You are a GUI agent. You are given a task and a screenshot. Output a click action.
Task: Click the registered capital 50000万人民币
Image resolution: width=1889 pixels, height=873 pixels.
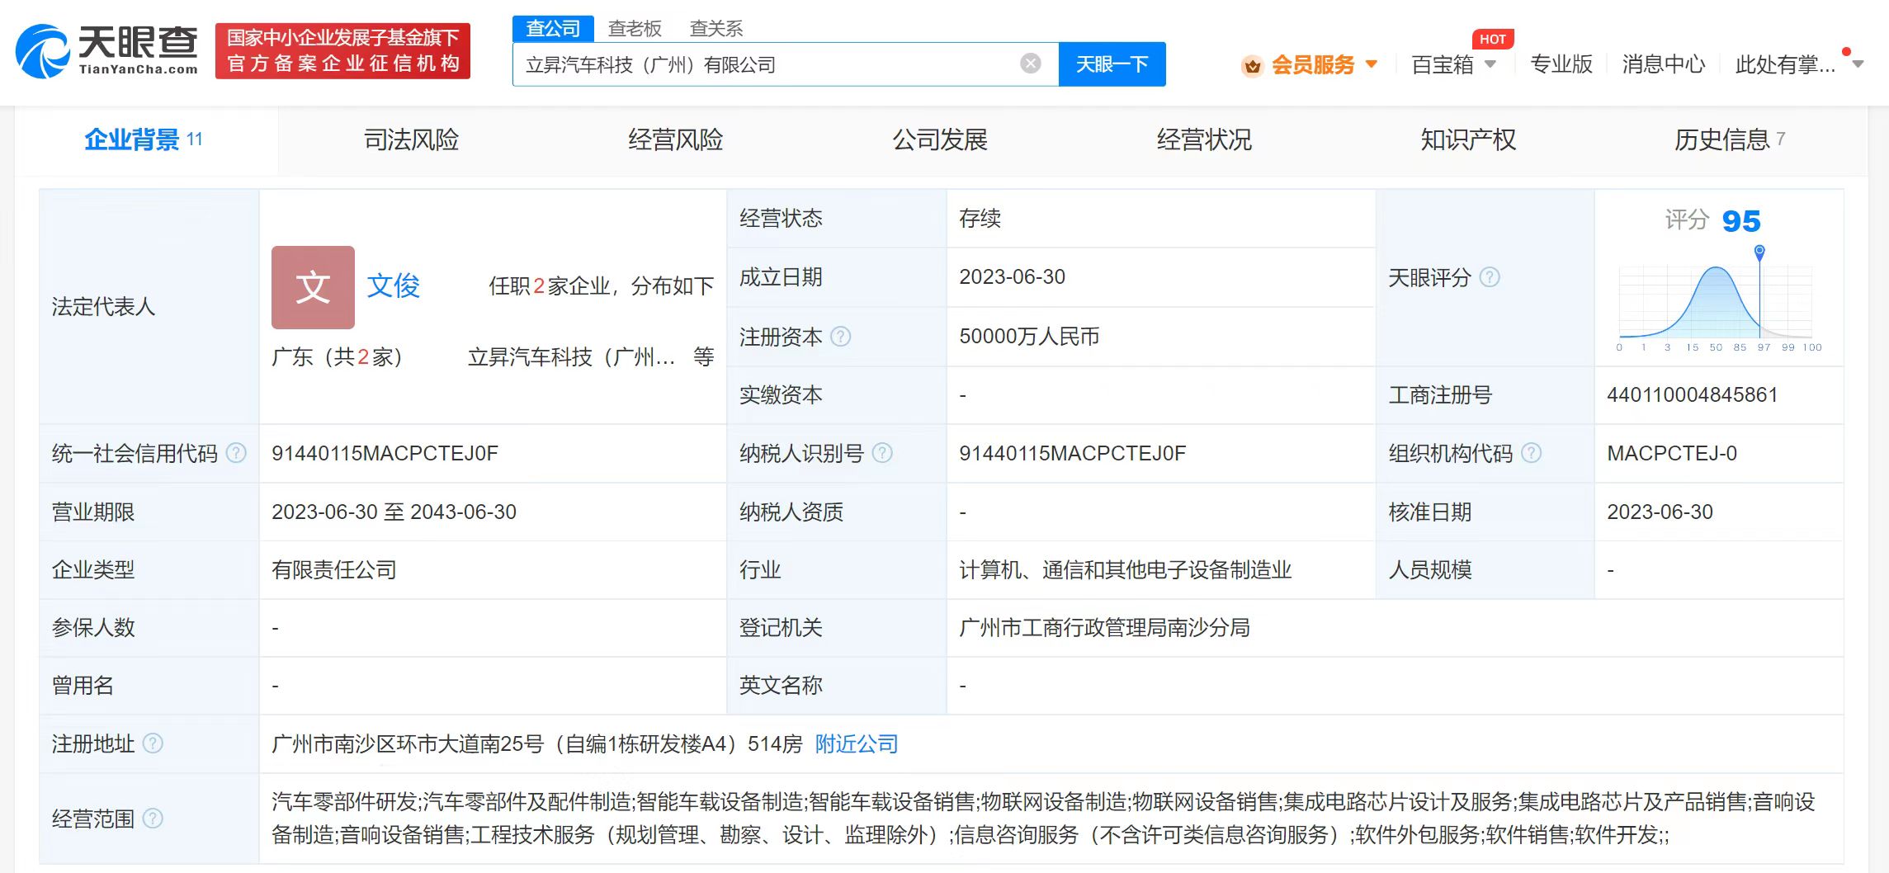(x=1028, y=336)
